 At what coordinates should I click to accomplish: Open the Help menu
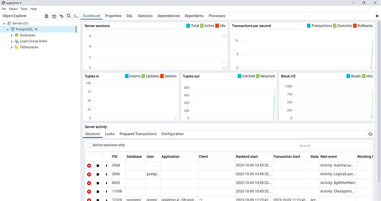point(33,9)
